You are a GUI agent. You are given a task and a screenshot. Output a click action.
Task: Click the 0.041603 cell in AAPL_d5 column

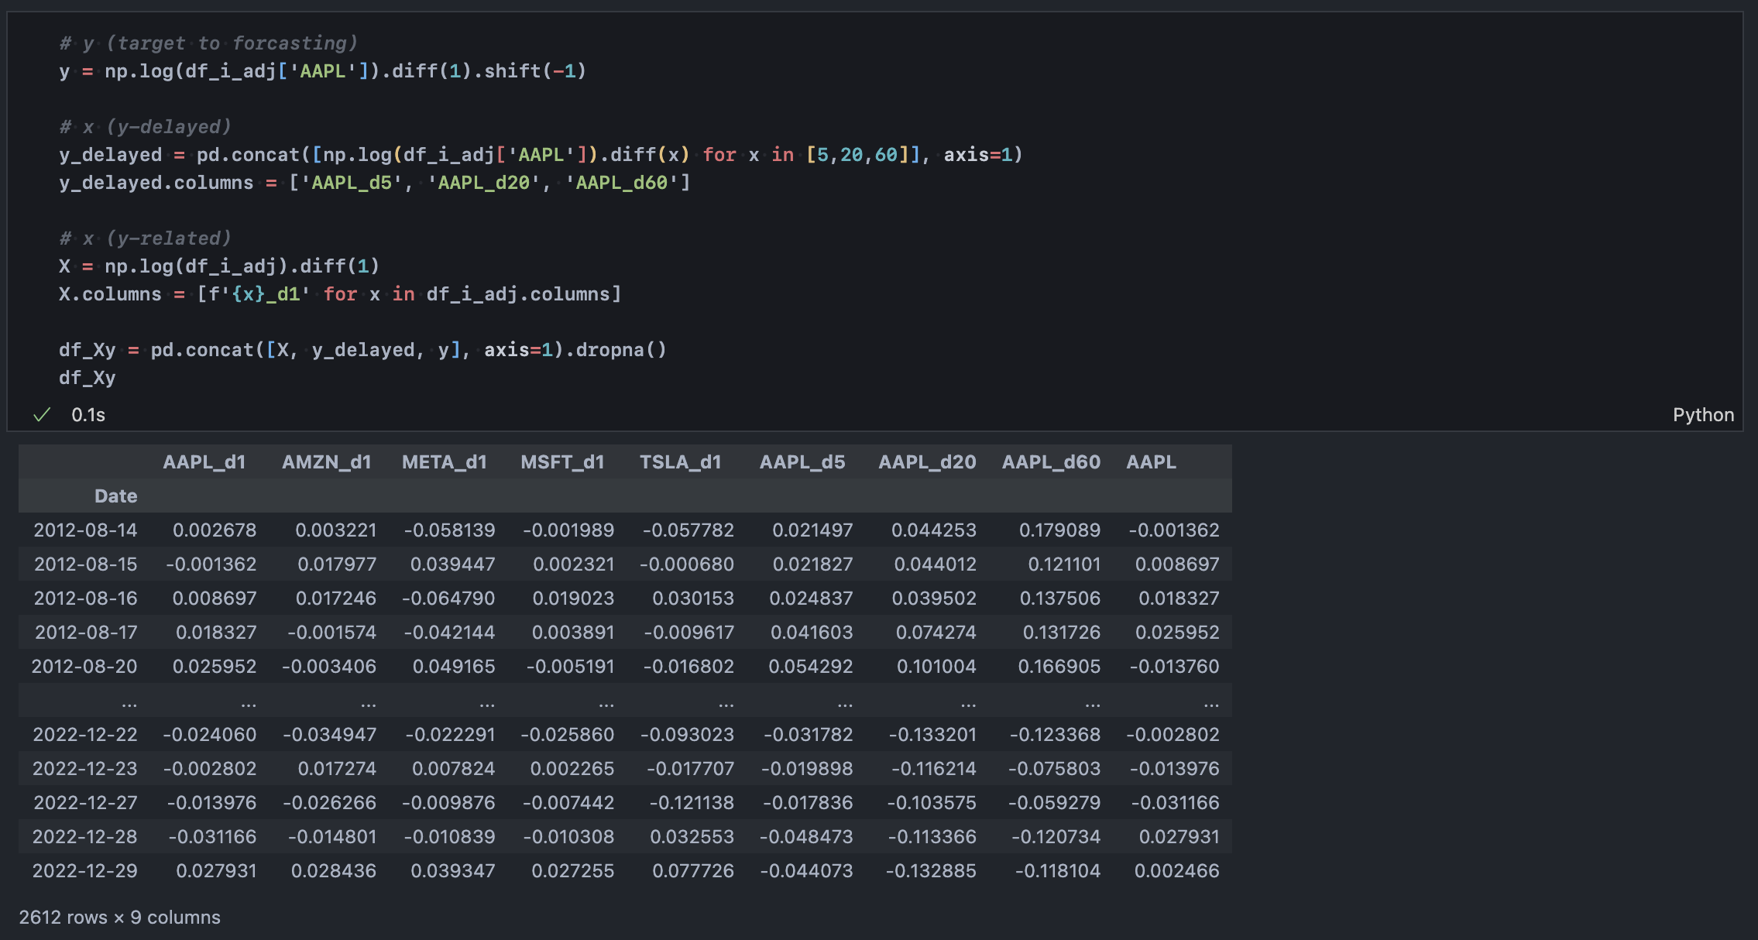click(812, 633)
